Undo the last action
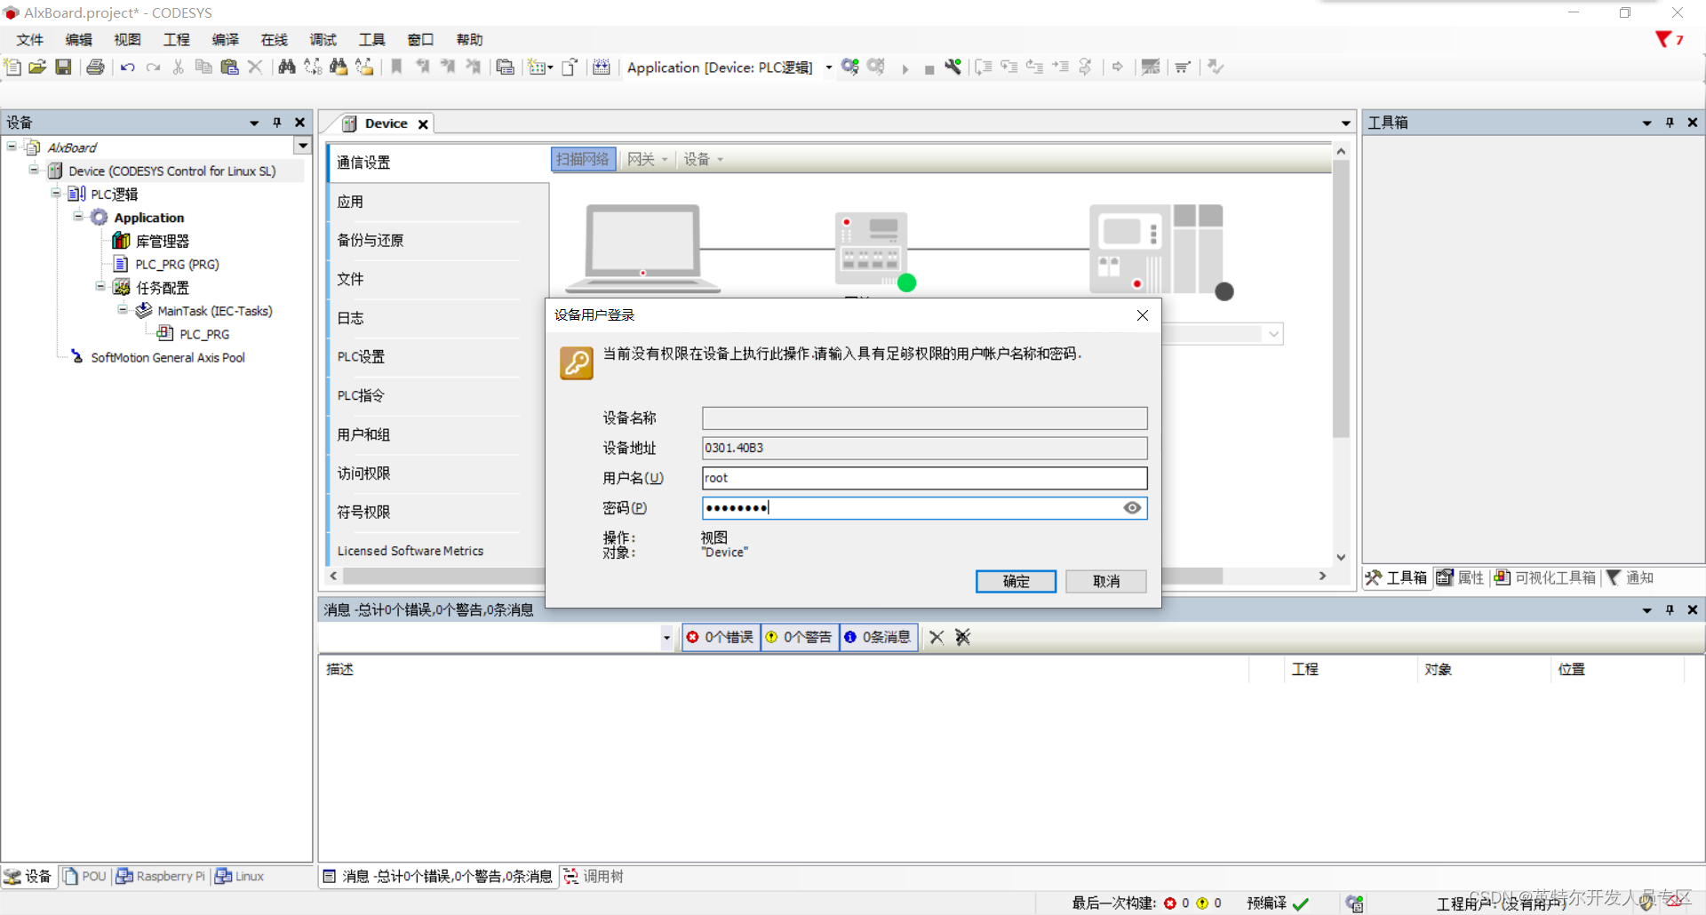Image resolution: width=1706 pixels, height=915 pixels. click(128, 68)
